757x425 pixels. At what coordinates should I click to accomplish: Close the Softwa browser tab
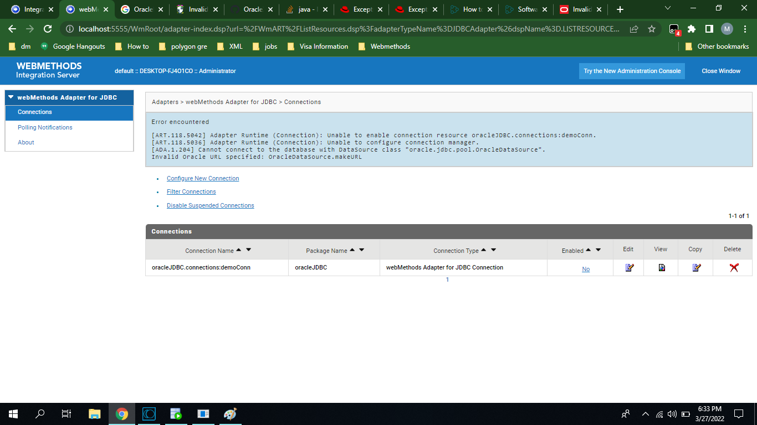click(x=544, y=9)
